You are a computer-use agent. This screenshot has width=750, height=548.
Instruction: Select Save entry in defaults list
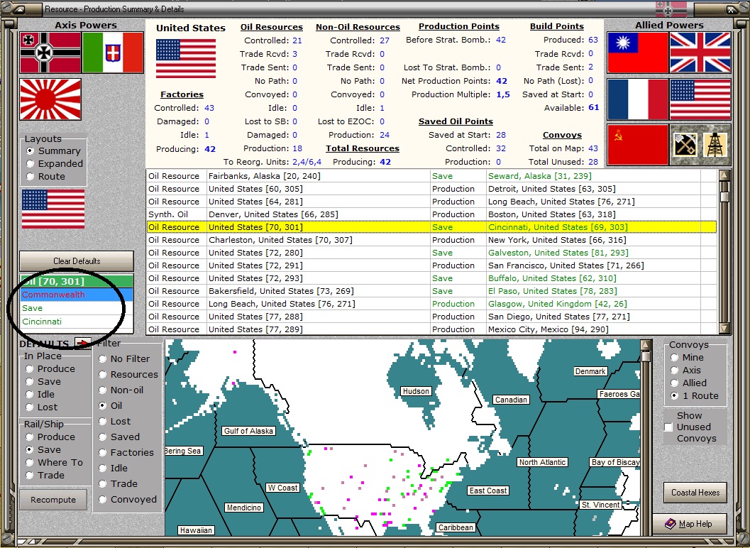click(x=77, y=308)
